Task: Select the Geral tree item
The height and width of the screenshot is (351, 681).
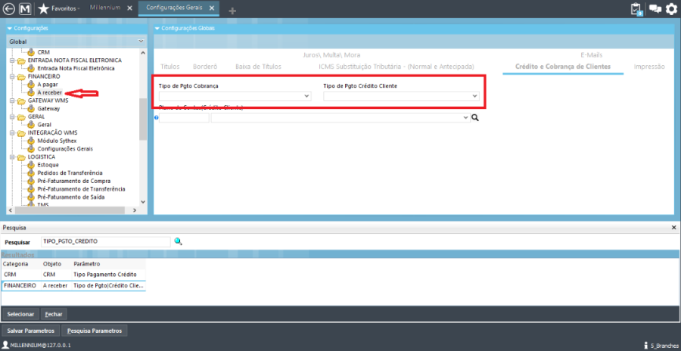Action: point(45,125)
